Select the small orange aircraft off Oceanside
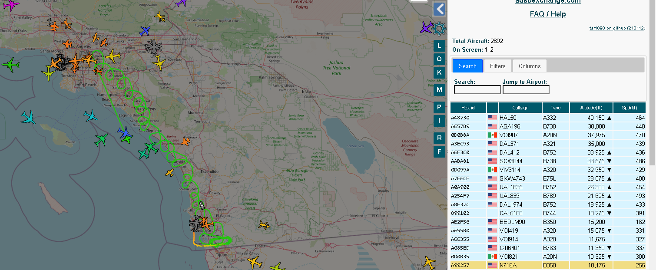The image size is (656, 270). click(169, 173)
